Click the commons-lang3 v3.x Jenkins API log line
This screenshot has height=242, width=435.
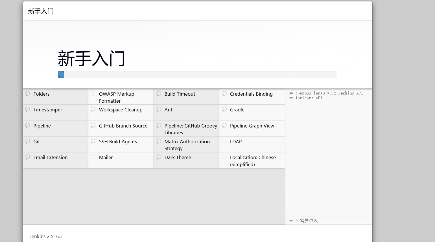click(326, 93)
